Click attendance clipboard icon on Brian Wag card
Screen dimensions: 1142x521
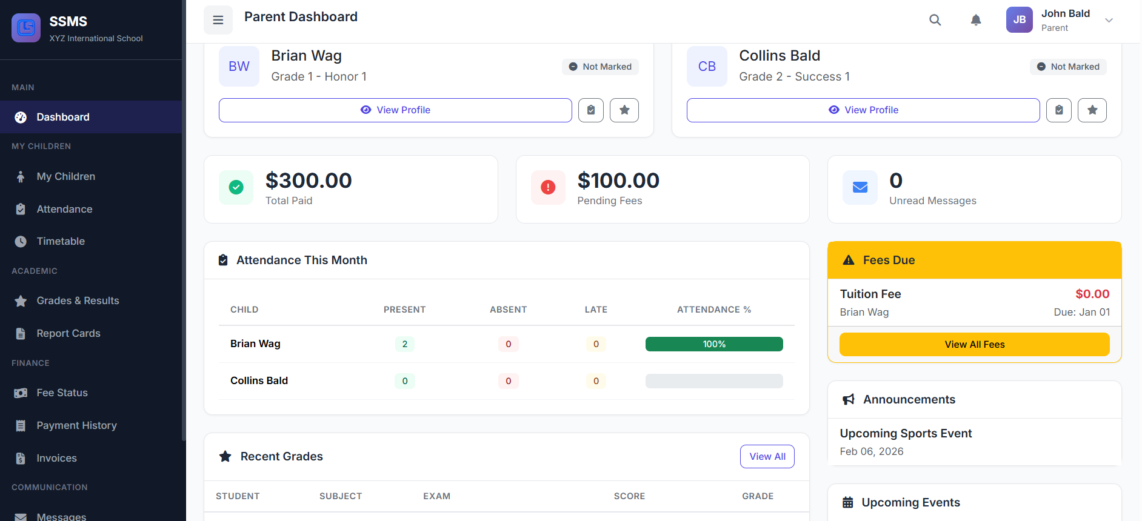click(591, 110)
